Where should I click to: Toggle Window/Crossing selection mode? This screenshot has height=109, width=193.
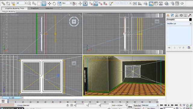[x=44, y=3]
